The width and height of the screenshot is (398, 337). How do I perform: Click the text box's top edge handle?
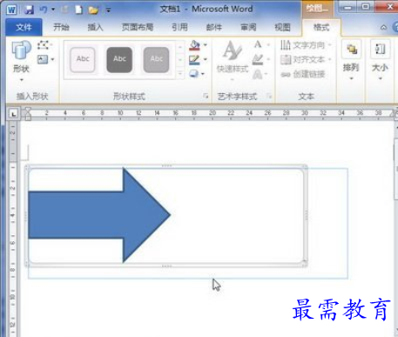166,165
